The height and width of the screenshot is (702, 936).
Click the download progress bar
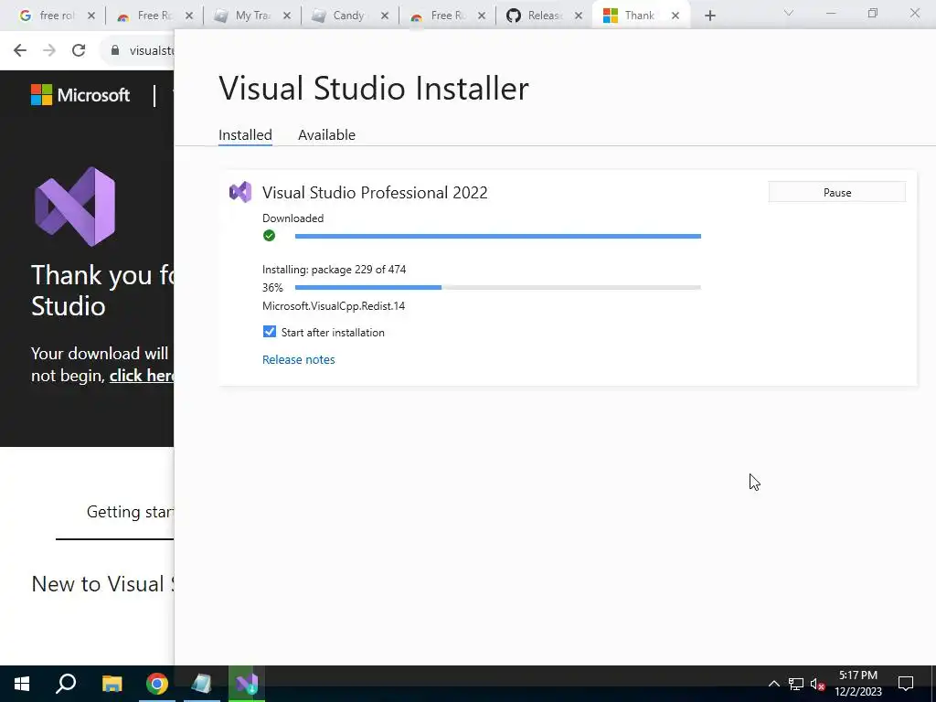tap(498, 237)
